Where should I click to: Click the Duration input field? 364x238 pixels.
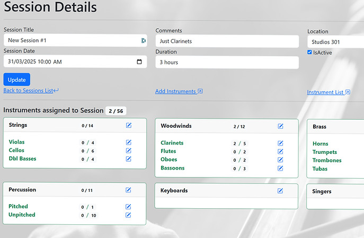(x=227, y=63)
